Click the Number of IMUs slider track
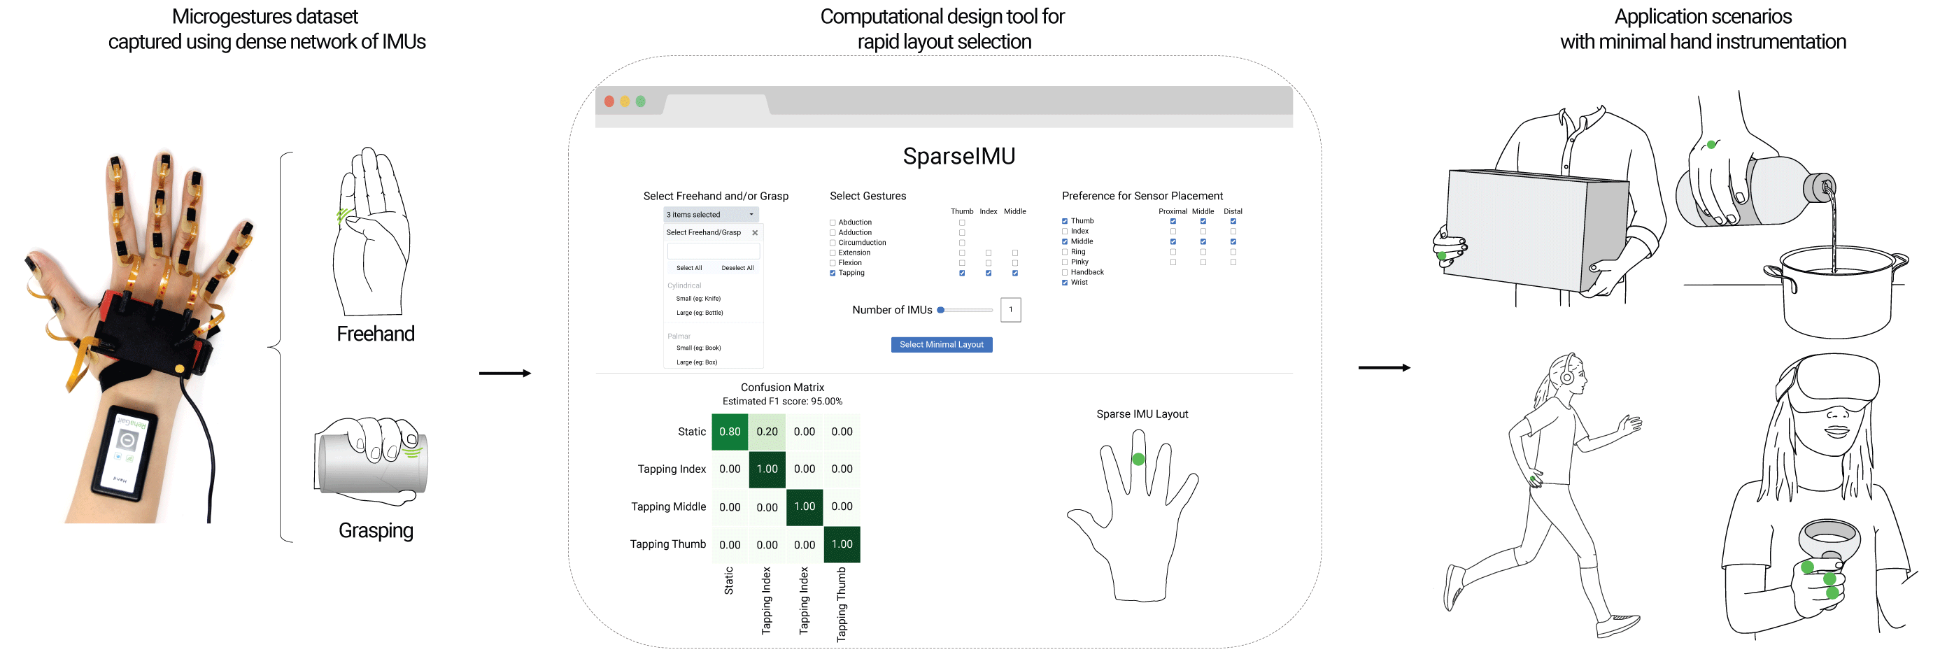Screen dimensions: 1947x652 pyautogui.click(x=967, y=311)
